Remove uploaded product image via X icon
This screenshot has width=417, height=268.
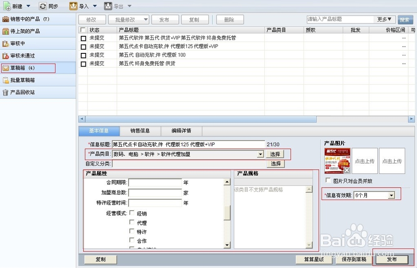click(x=347, y=170)
